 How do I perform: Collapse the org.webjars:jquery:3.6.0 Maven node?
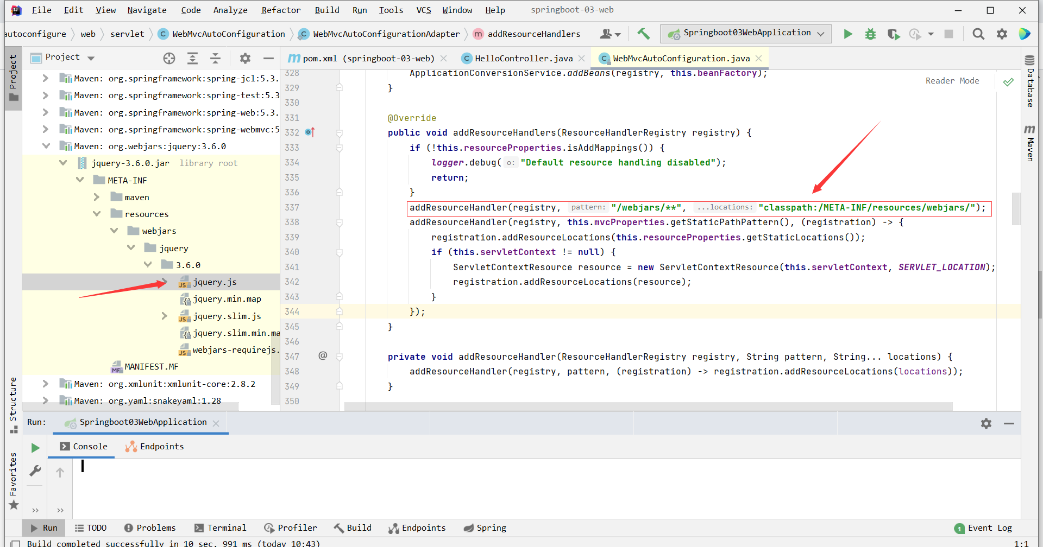click(46, 146)
